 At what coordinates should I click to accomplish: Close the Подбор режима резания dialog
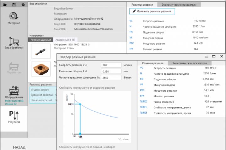(x=222, y=57)
